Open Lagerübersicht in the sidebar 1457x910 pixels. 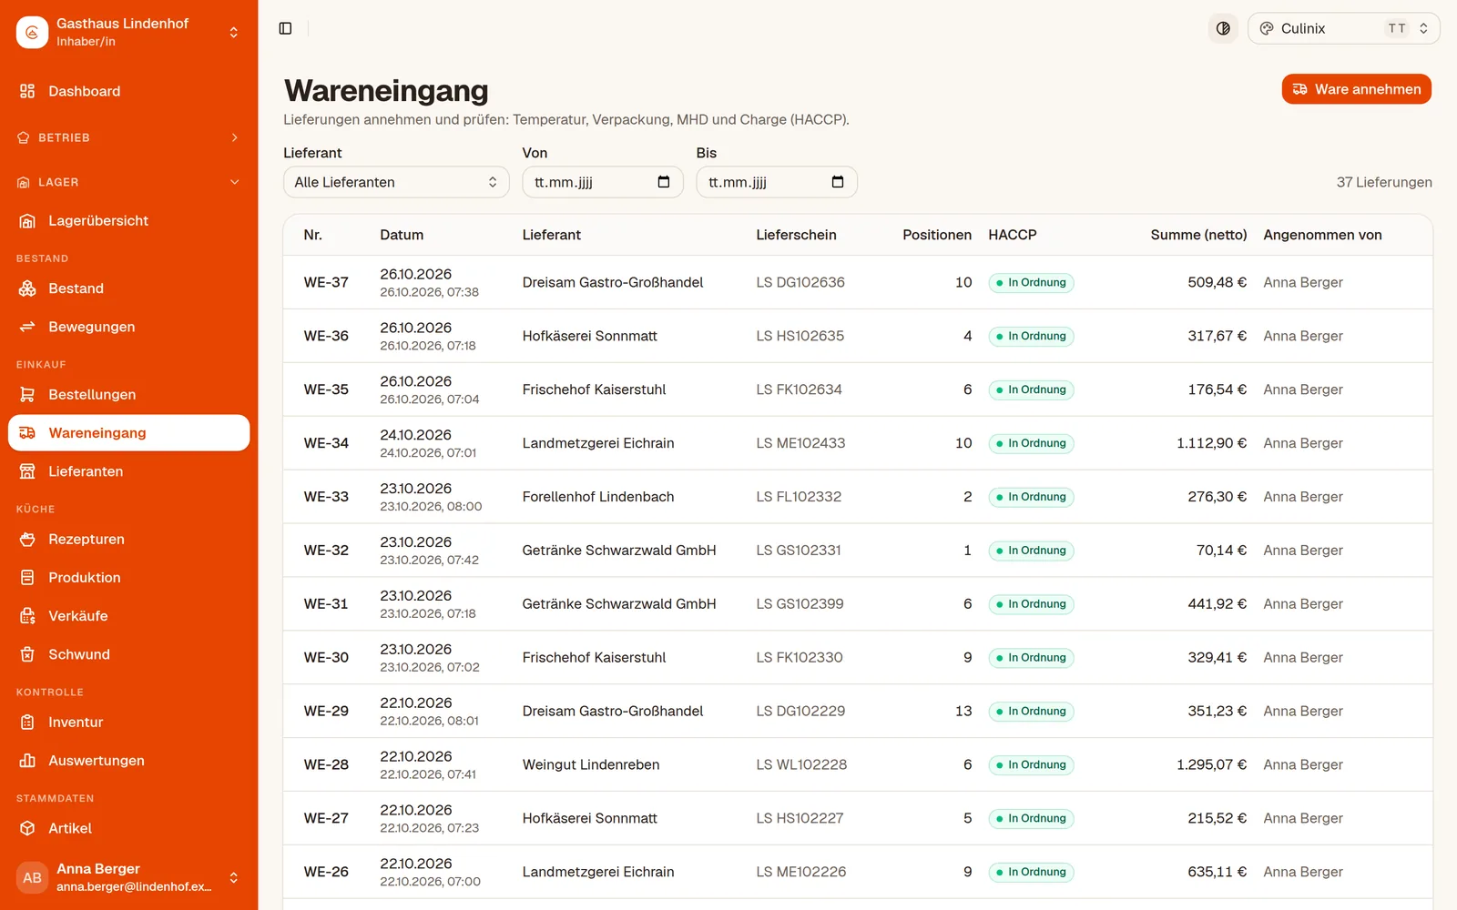pyautogui.click(x=128, y=220)
